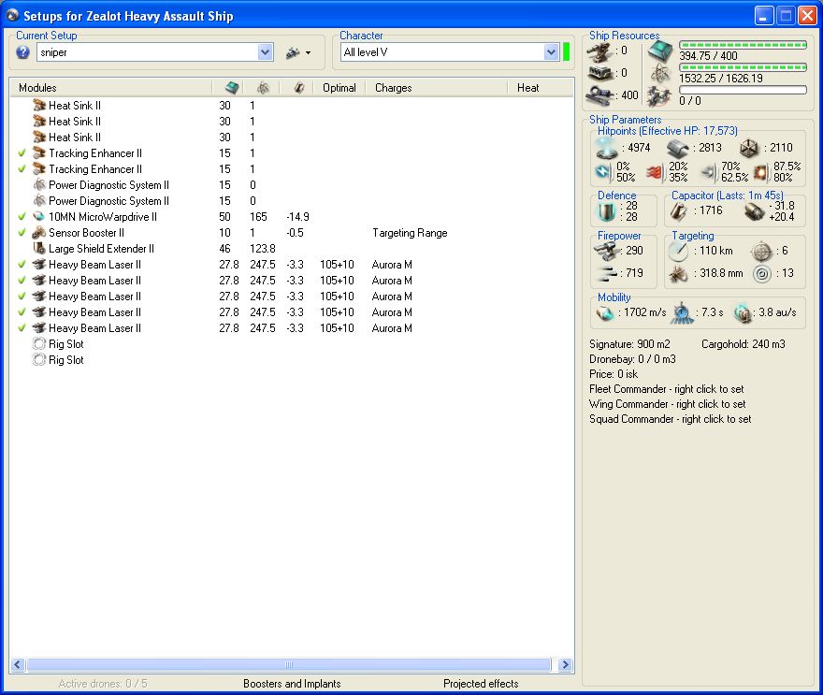Click the CPU usage progress bar

pos(743,45)
